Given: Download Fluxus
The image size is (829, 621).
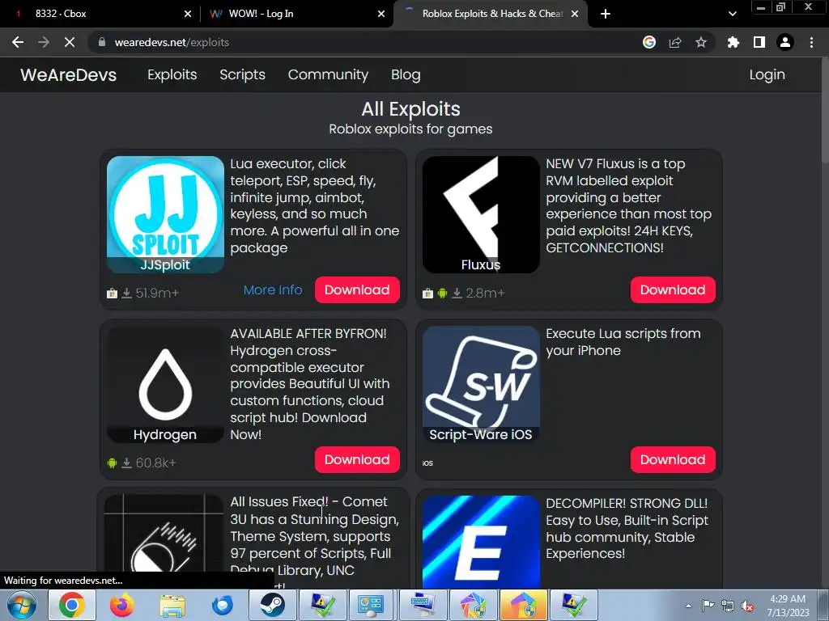Looking at the screenshot, I should 673,290.
